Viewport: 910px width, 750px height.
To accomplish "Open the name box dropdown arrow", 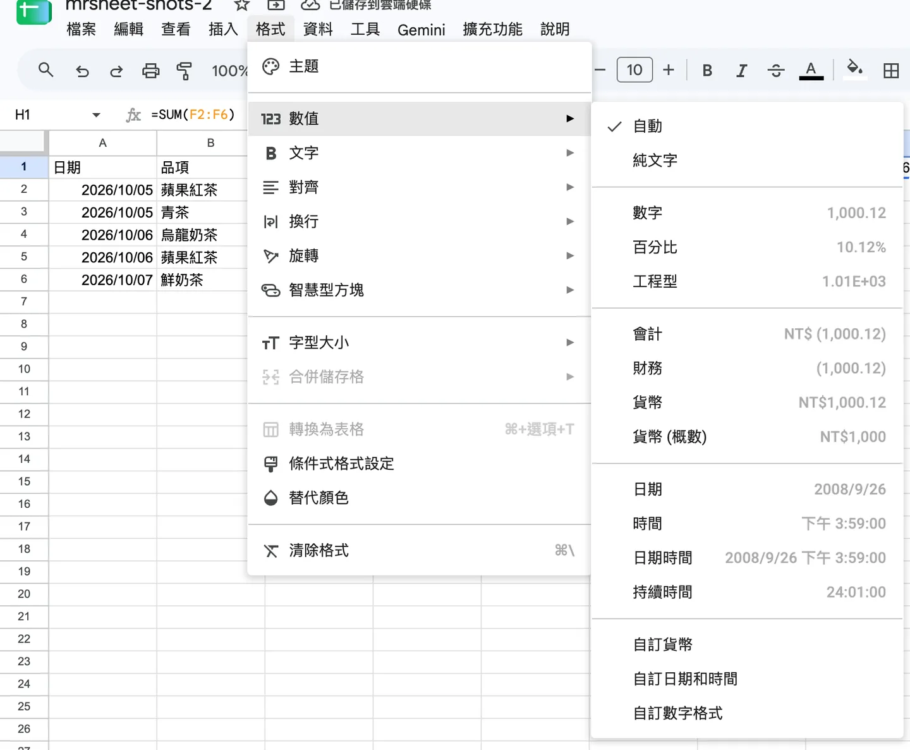I will tap(96, 115).
